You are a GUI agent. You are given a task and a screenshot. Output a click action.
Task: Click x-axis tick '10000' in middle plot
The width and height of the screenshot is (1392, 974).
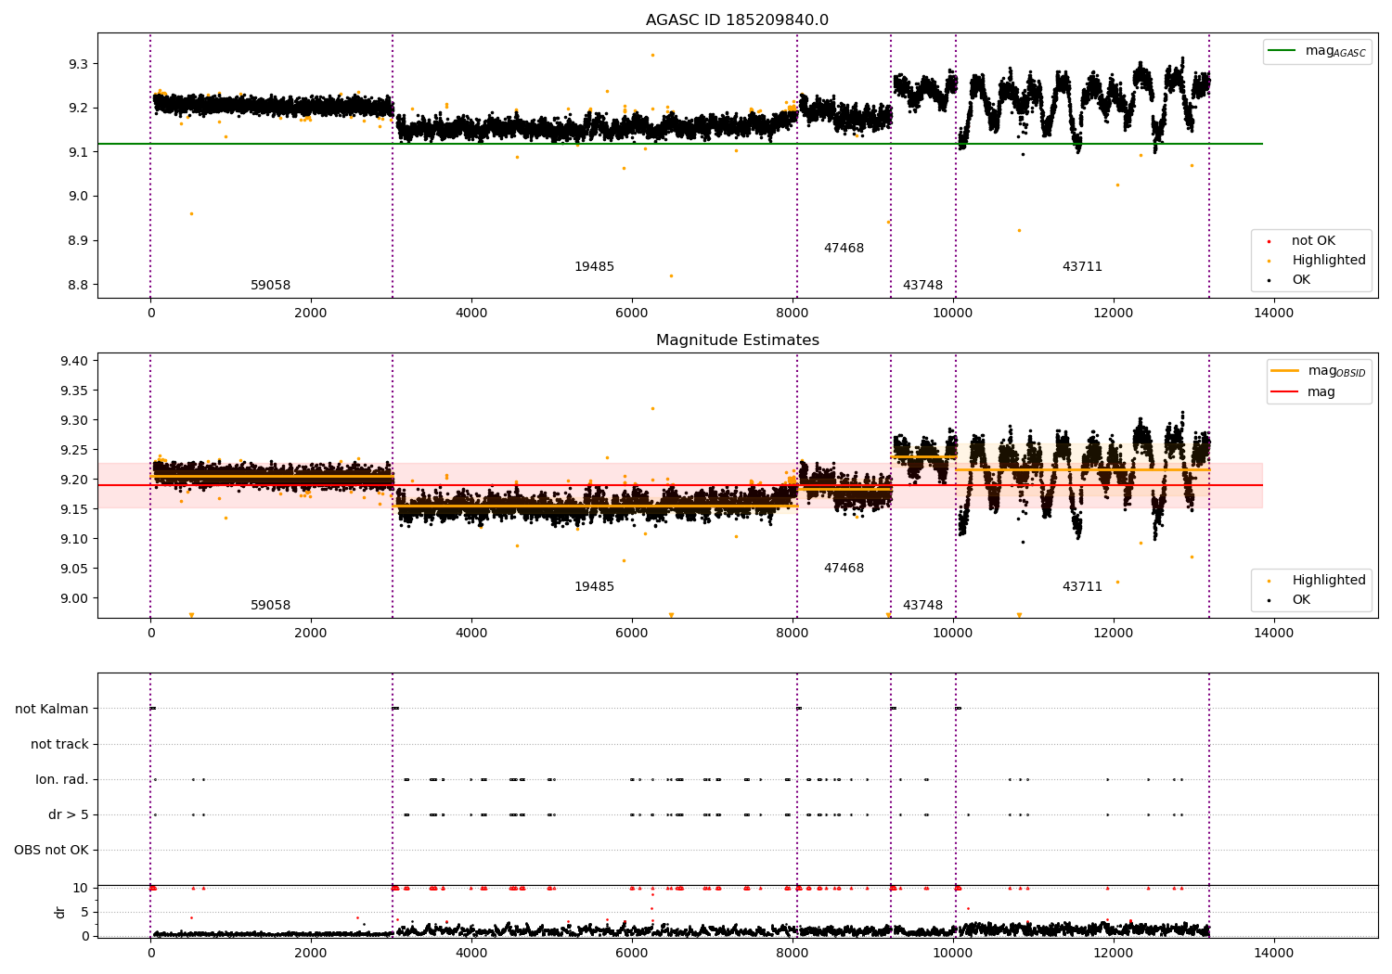coord(952,634)
